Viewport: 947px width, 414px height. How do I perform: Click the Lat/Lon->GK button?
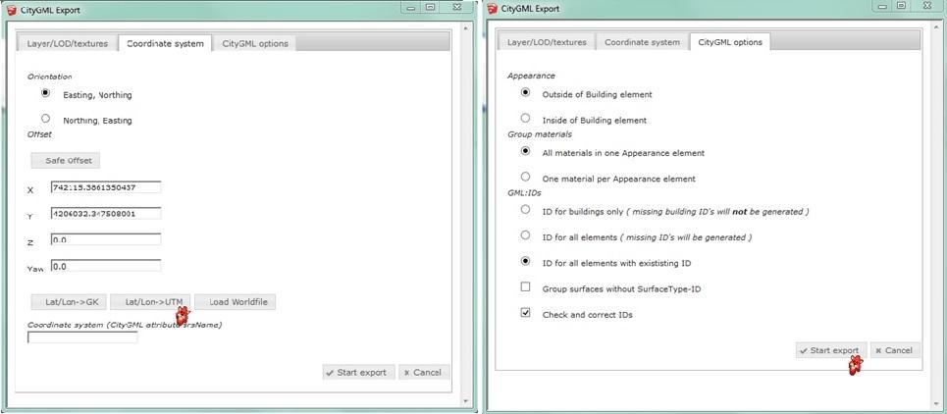tap(69, 302)
